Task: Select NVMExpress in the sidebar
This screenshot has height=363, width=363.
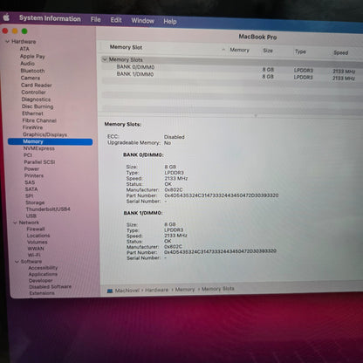Action: (x=39, y=148)
